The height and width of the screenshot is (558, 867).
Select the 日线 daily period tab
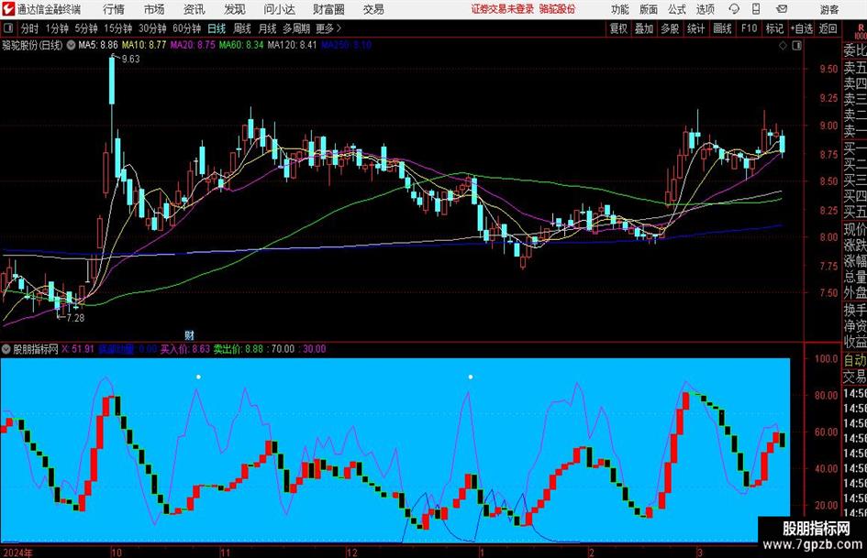pos(217,28)
